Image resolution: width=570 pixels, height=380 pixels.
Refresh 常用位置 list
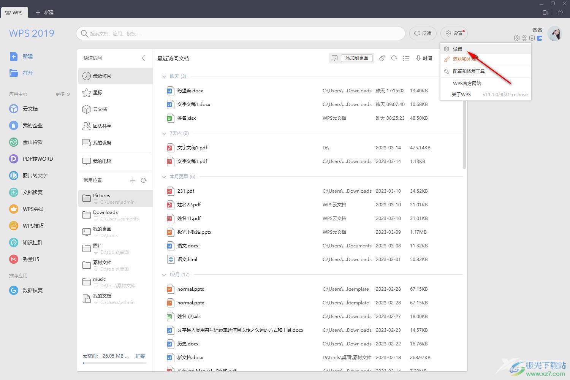click(x=144, y=180)
